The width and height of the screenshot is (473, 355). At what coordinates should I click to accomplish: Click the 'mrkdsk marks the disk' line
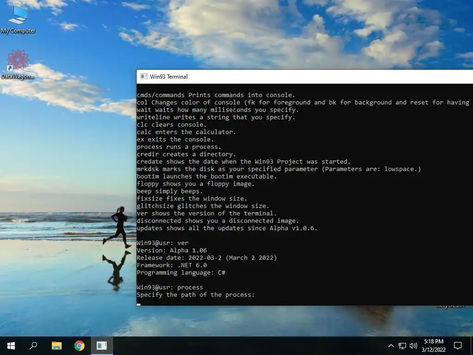(279, 169)
